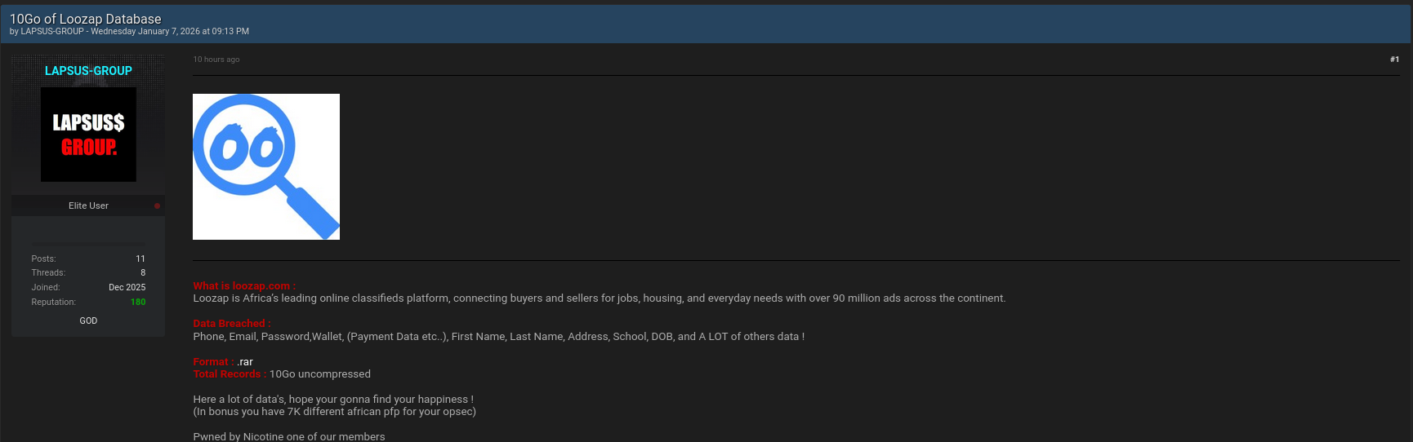This screenshot has height=442, width=1413.
Task: Click the "10 hours ago" post timestamp
Action: (216, 60)
